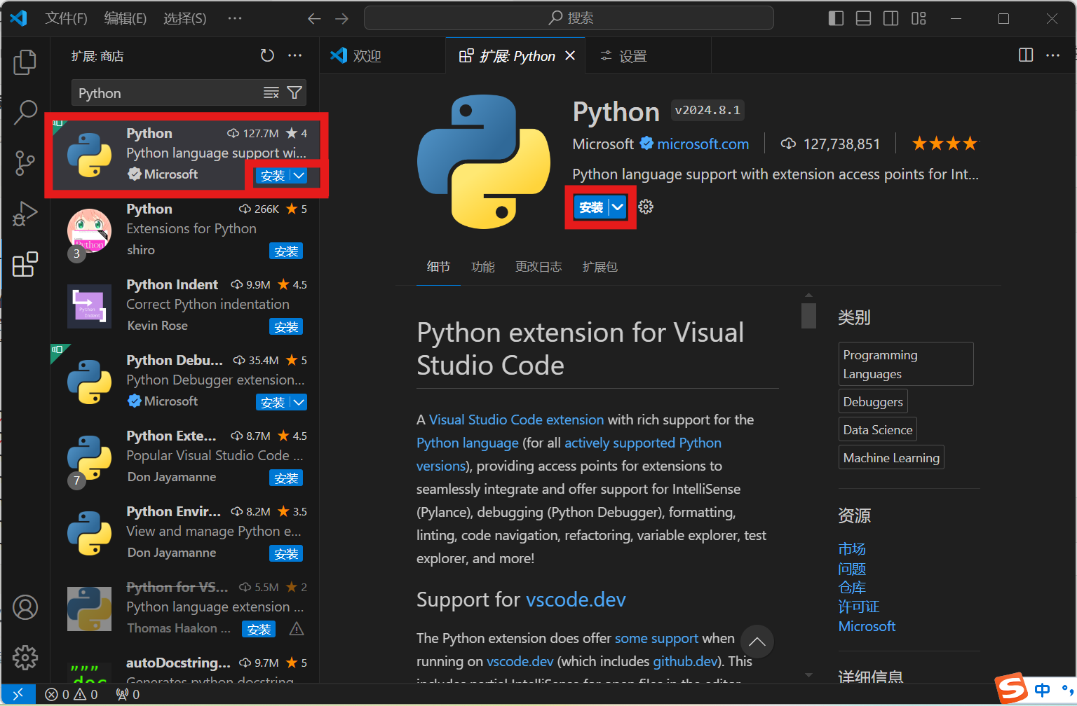The image size is (1077, 706).
Task: Select the Machine Learning category tag
Action: pyautogui.click(x=891, y=458)
